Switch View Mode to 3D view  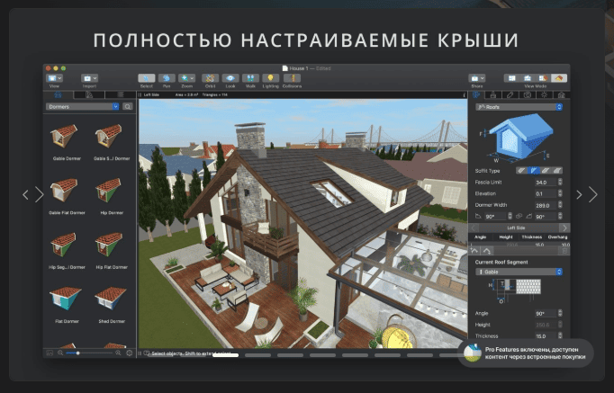click(559, 78)
